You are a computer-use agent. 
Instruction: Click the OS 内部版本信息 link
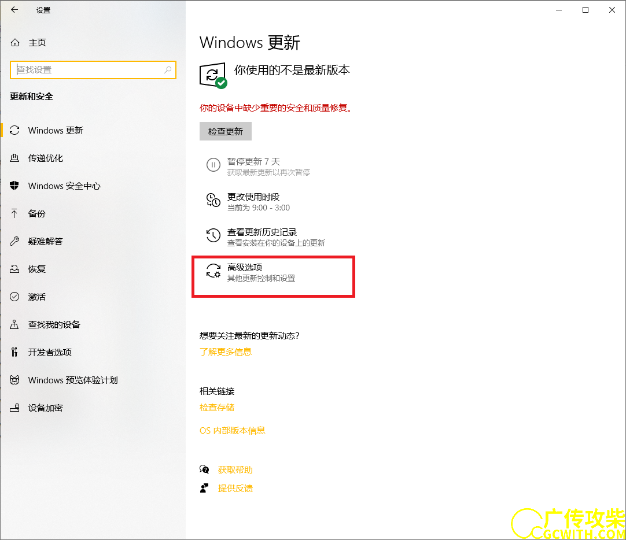pyautogui.click(x=233, y=430)
